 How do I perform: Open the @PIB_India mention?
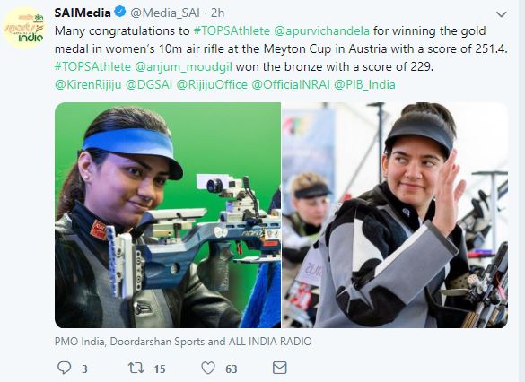364,84
